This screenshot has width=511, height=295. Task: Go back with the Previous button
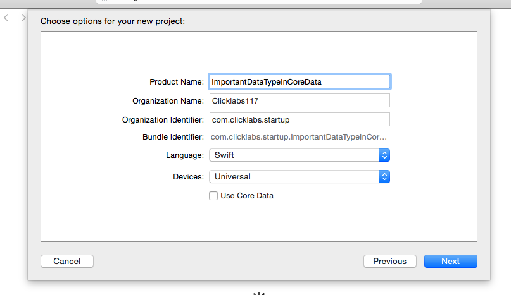coord(389,261)
